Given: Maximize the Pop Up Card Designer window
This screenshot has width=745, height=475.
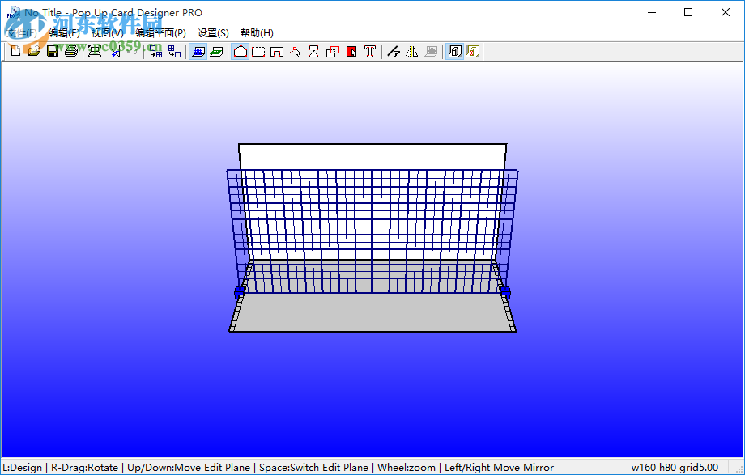Looking at the screenshot, I should coord(688,12).
